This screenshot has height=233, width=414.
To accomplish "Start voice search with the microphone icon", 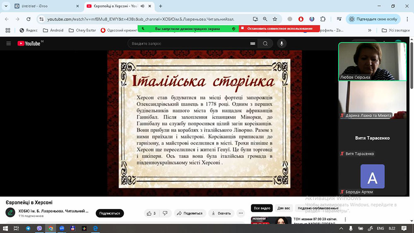I will point(282,44).
